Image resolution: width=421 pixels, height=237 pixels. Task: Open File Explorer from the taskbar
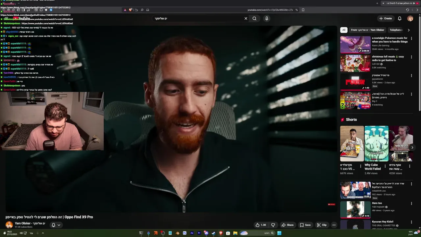[x=235, y=233]
